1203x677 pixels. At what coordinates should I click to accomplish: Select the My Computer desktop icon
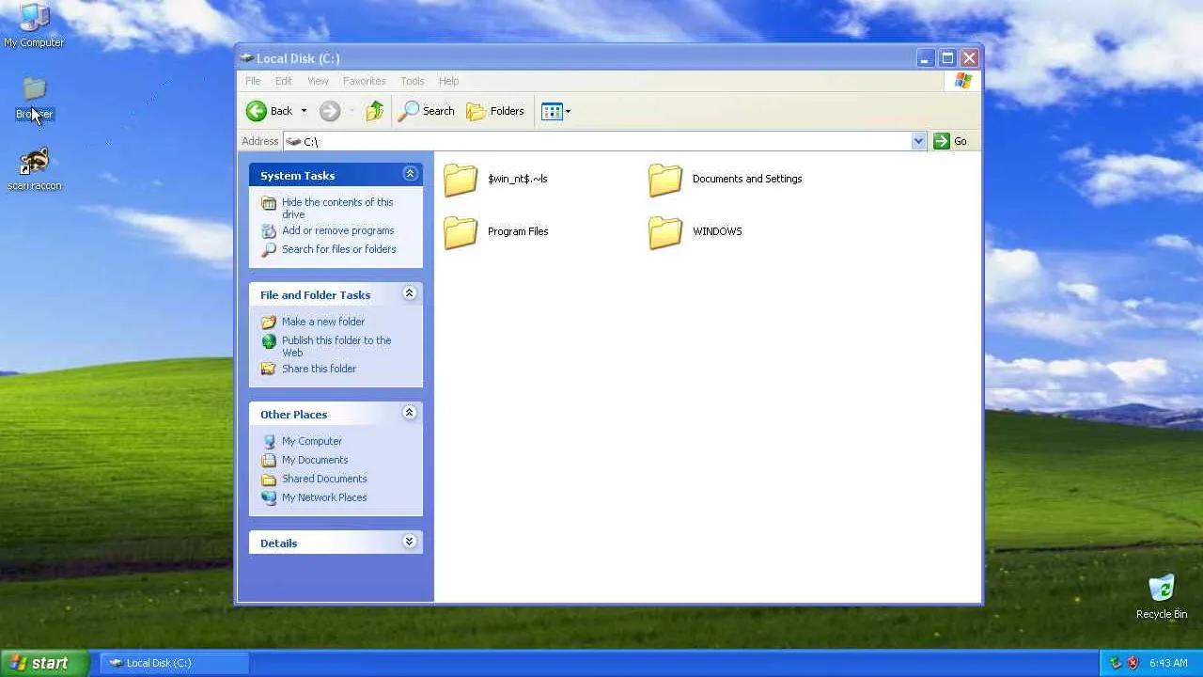click(34, 25)
